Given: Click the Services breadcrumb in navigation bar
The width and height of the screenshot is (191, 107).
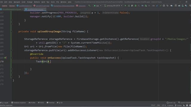Looking at the screenshot, I should click(x=12, y=6).
